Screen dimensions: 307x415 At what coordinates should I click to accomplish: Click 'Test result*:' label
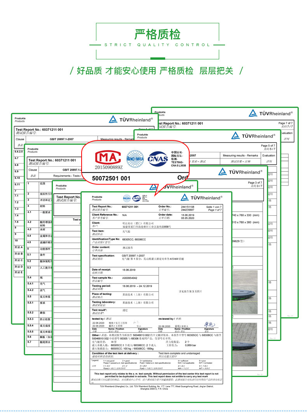click(x=99, y=310)
